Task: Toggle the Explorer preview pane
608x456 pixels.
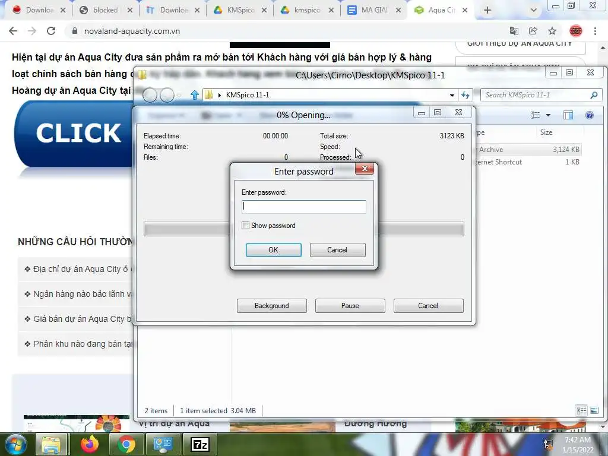Action: pos(568,115)
